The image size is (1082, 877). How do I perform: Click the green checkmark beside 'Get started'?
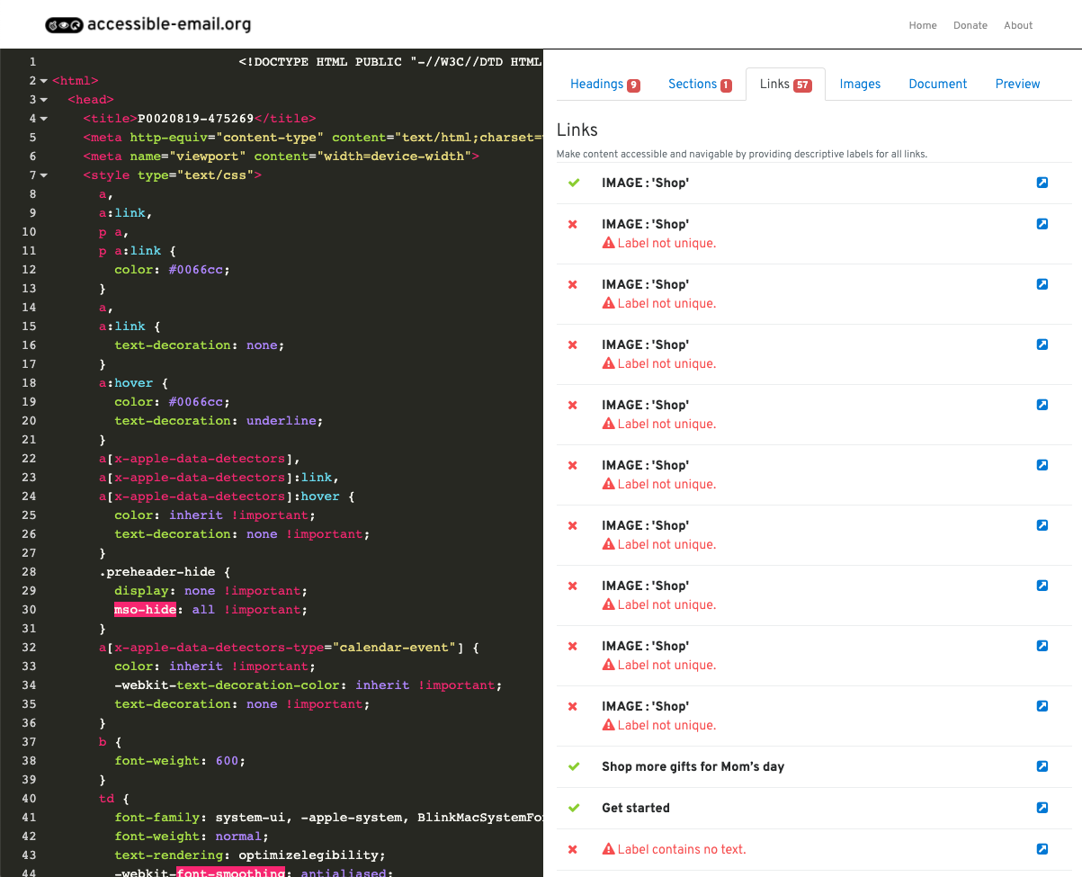tap(574, 808)
